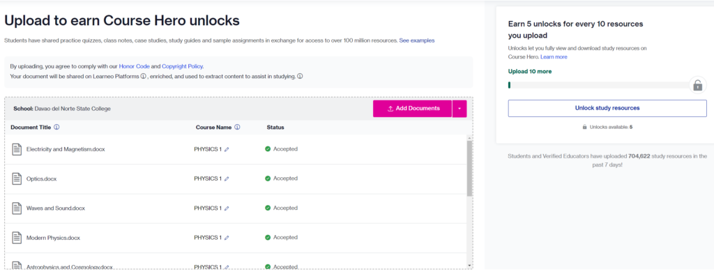Open the Honor Code link
Screen dimensions: 714x274
(x=135, y=66)
